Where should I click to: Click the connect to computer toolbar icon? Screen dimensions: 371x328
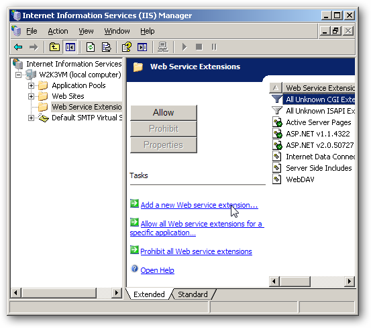163,47
